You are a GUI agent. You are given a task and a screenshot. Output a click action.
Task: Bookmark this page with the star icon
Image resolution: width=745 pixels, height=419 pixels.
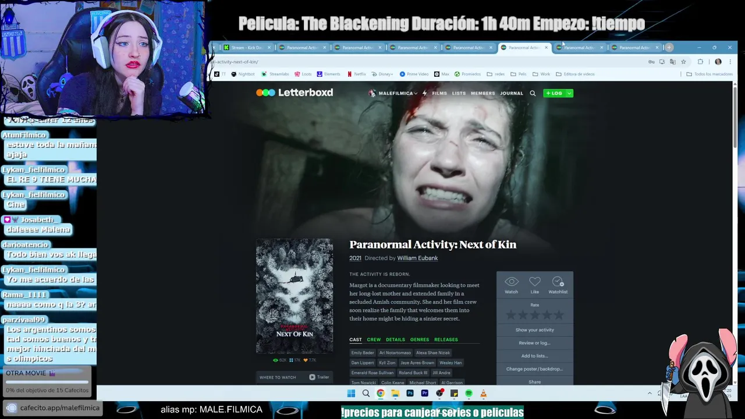683,62
